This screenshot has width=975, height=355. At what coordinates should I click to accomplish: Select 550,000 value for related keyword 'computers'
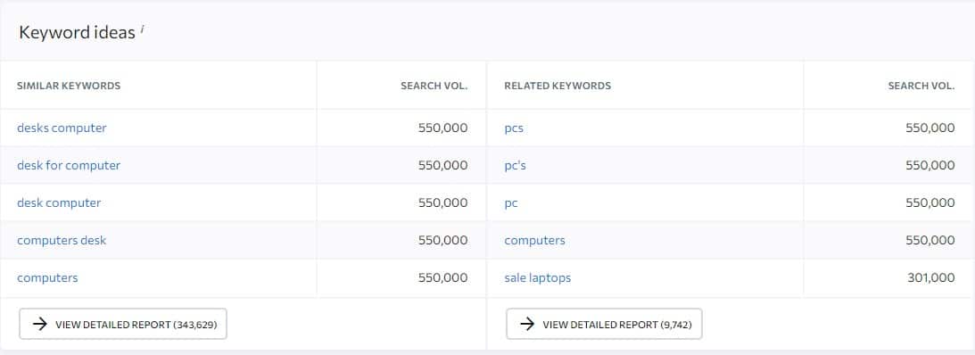point(930,240)
